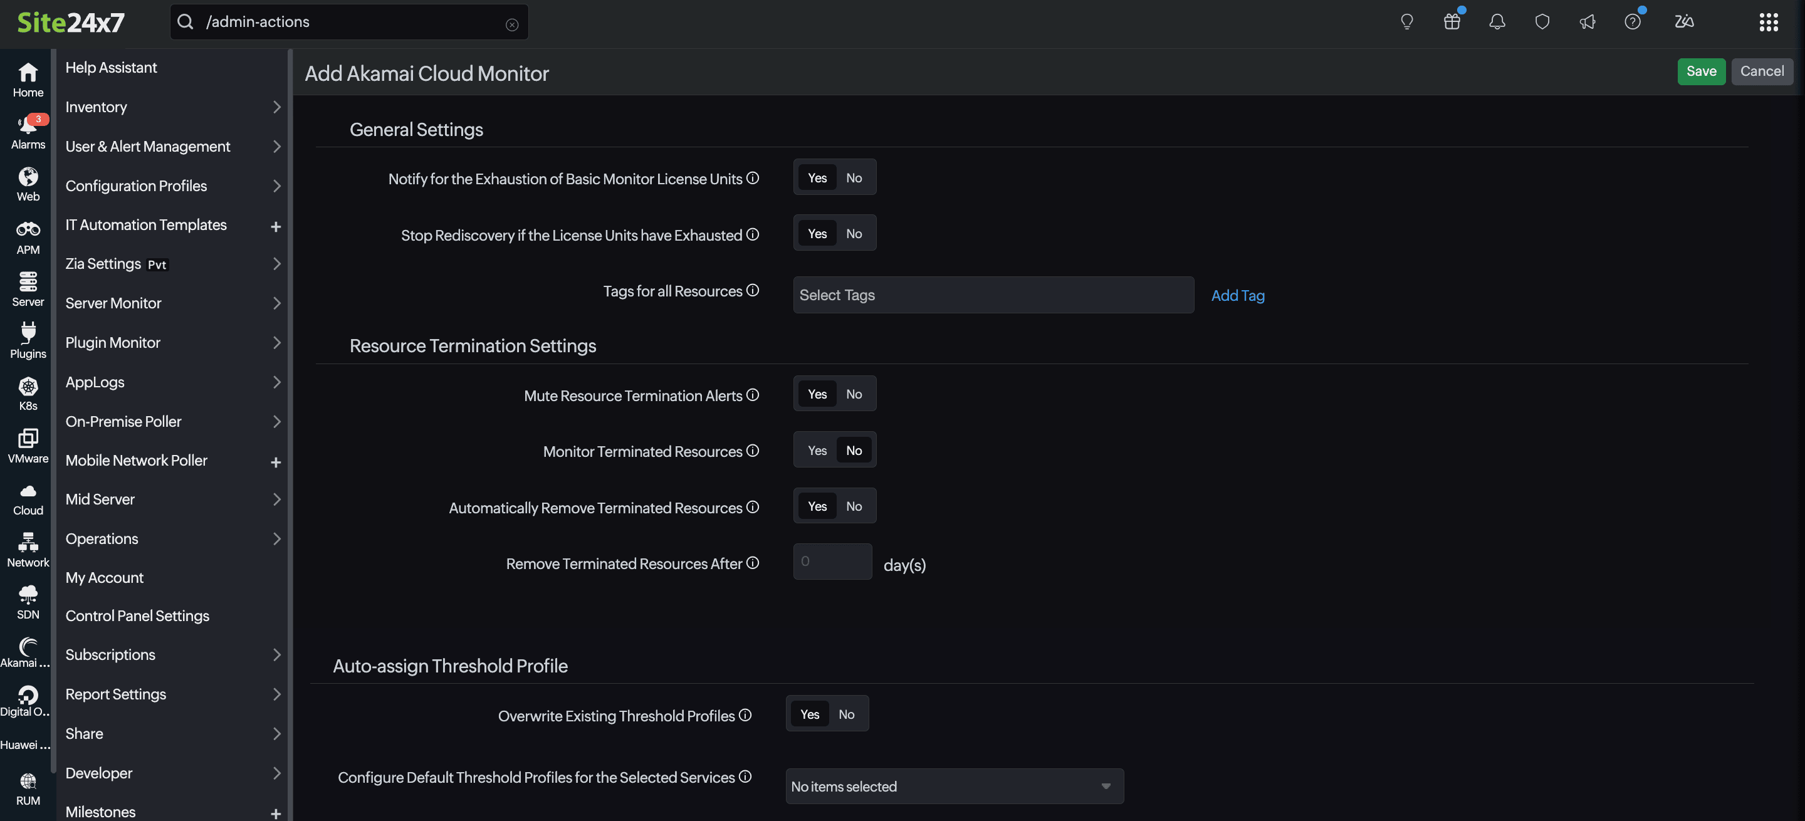Image resolution: width=1805 pixels, height=821 pixels.
Task: Click the Add Tag link
Action: [1237, 295]
